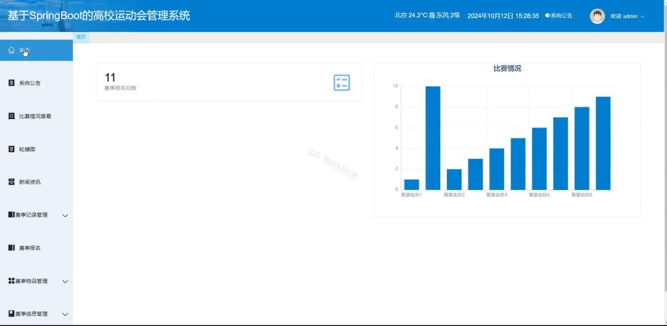Click the checklist icon on the 赛事报名总数 card
Viewport: 667px width, 326px height.
click(x=341, y=83)
